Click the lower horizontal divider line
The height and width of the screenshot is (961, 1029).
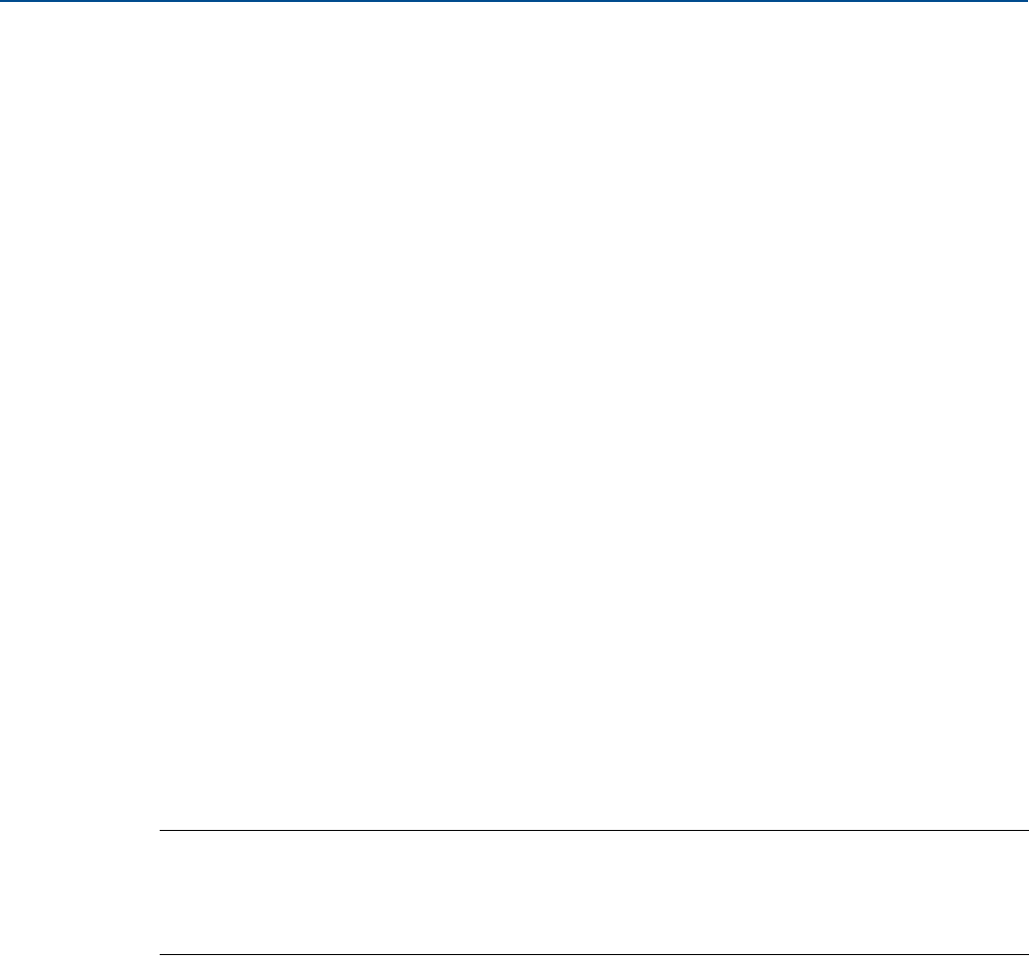tap(594, 954)
